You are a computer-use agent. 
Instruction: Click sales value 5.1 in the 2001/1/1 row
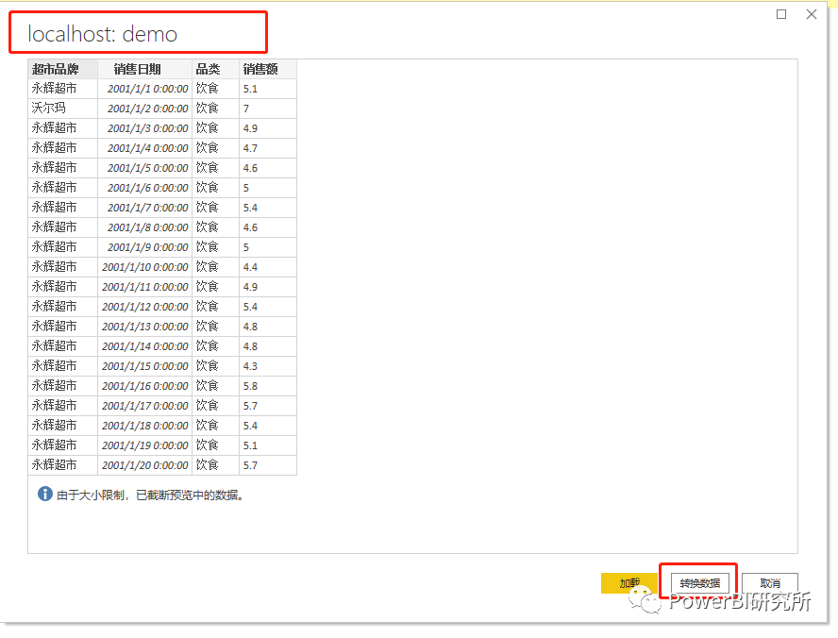pyautogui.click(x=268, y=89)
